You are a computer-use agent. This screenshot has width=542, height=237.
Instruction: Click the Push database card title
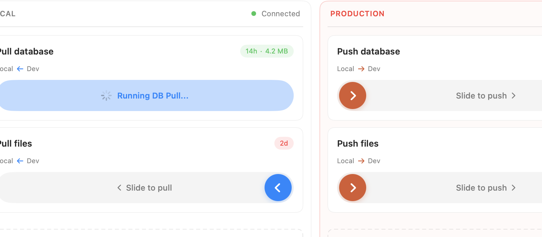coord(369,51)
